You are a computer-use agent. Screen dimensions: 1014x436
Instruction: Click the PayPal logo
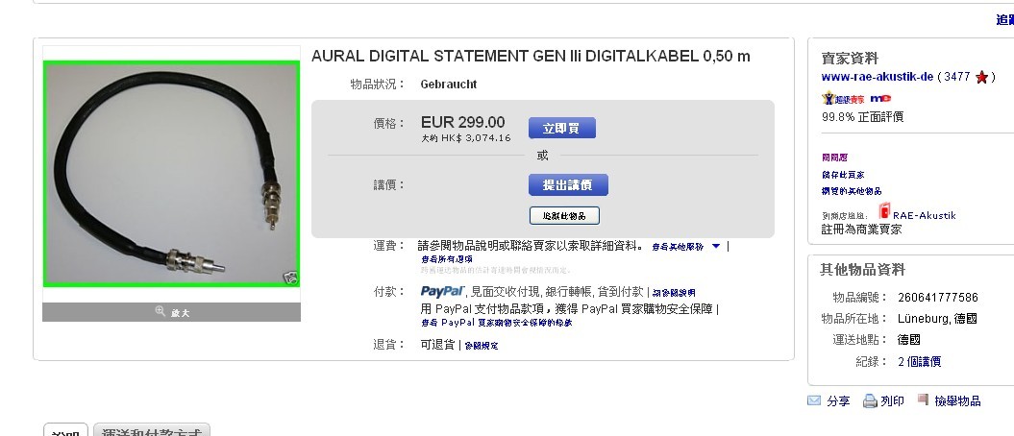click(x=442, y=291)
